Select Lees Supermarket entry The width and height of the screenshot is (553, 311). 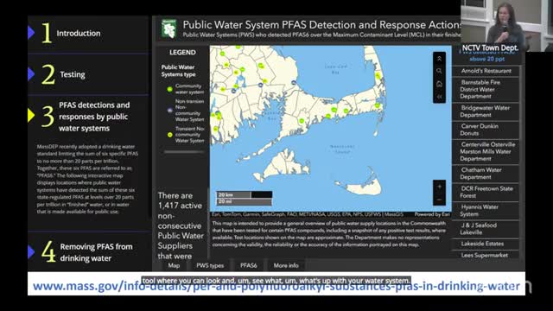[x=486, y=255]
